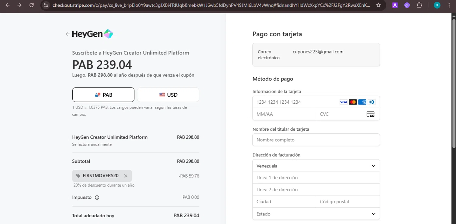This screenshot has height=224, width=456.
Task: Click the back arrow beside HeyGen logo
Action: (67, 34)
